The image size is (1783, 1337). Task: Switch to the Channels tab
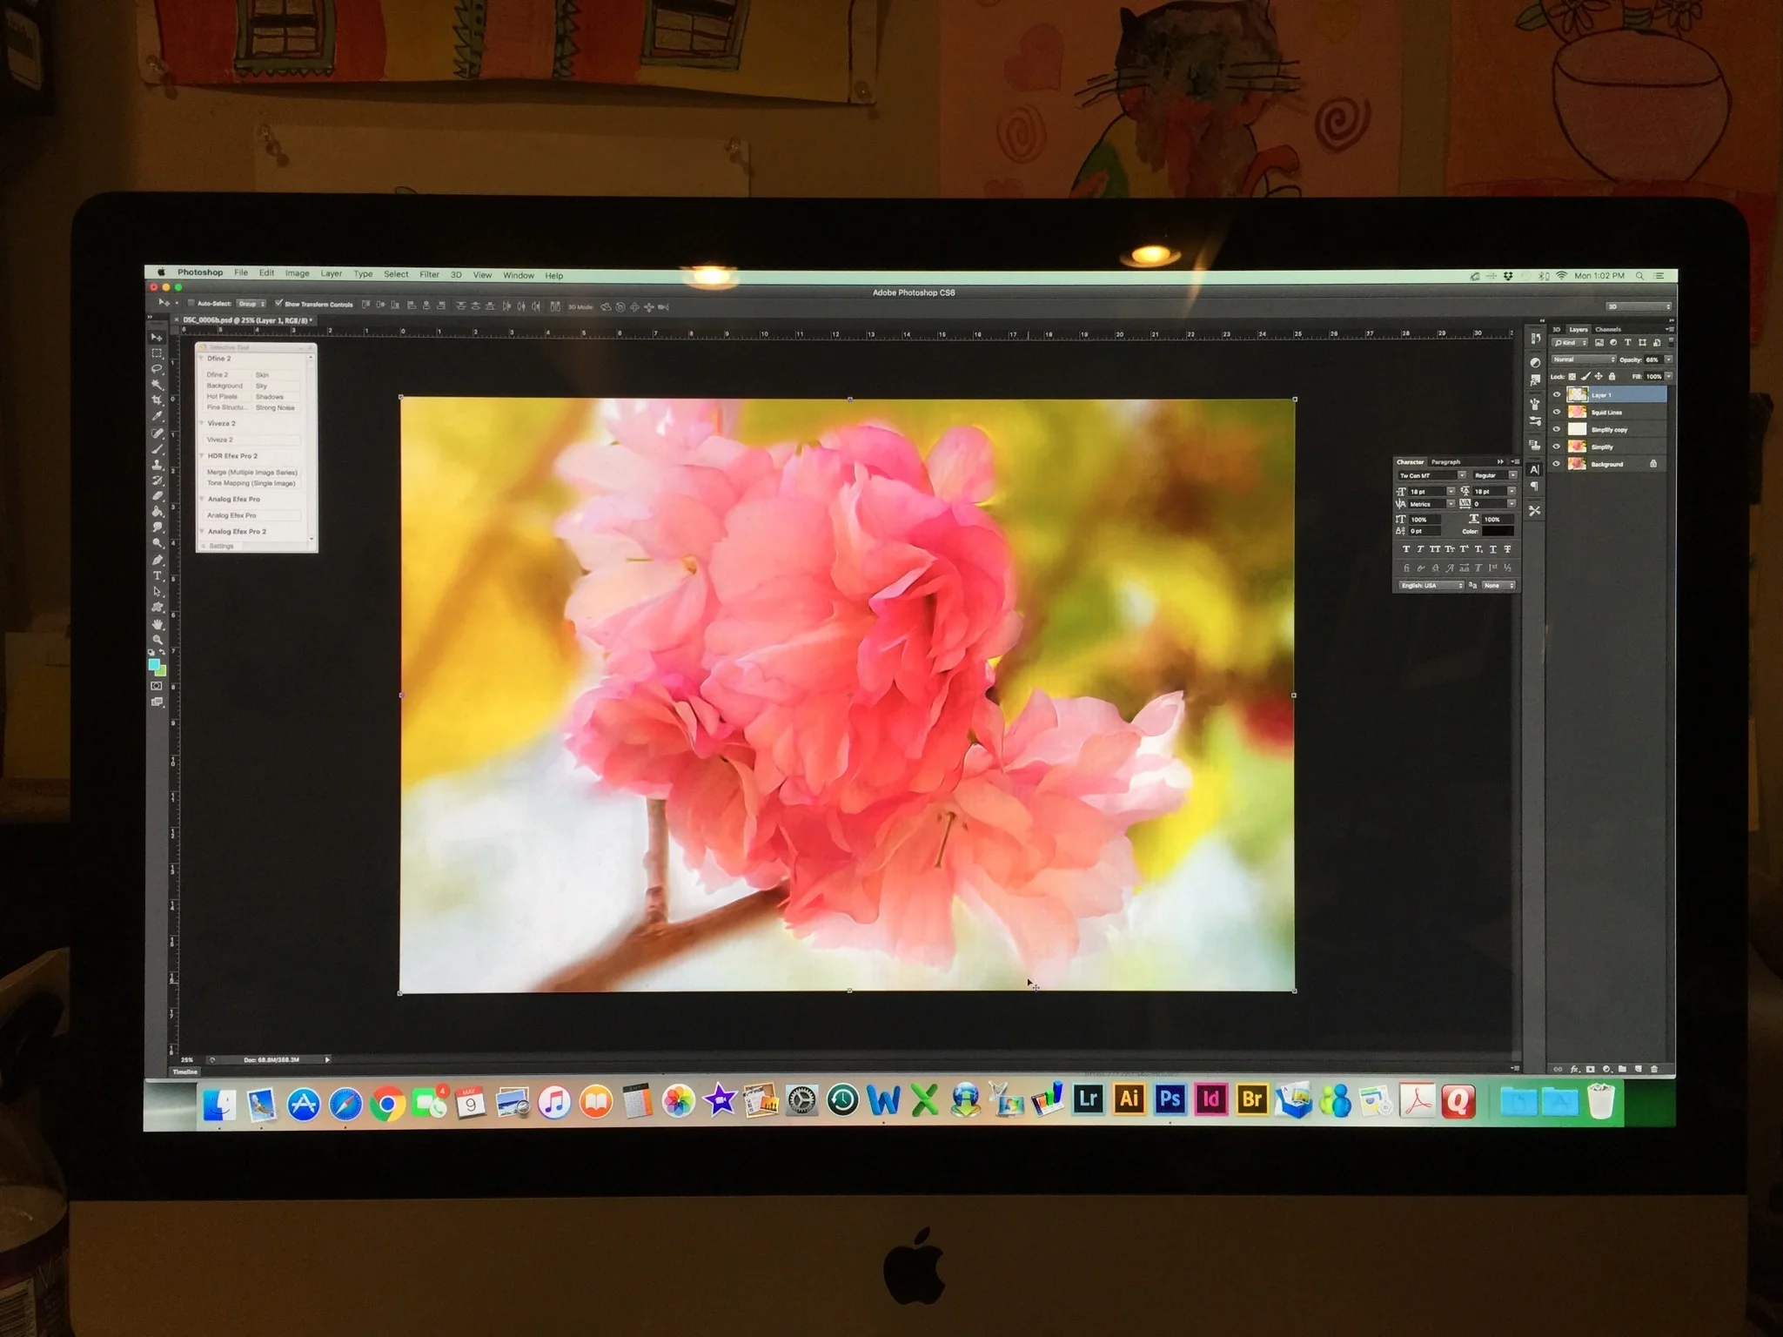pos(1608,329)
